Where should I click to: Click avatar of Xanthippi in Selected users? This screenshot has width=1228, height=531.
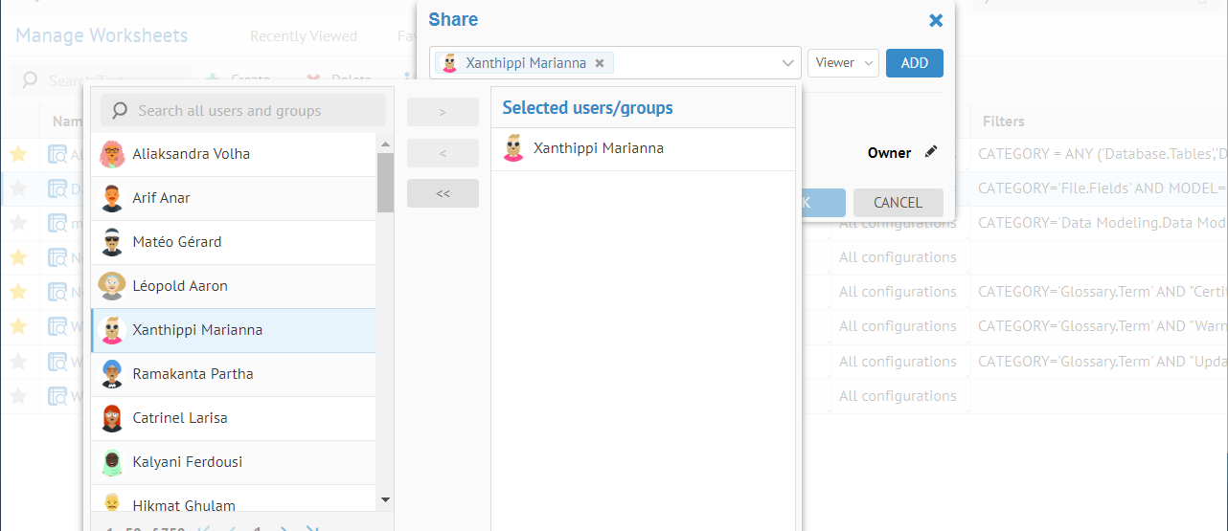pyautogui.click(x=513, y=148)
